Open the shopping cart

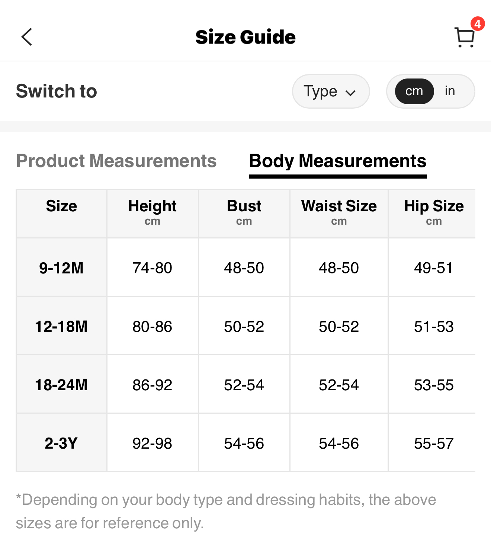464,38
